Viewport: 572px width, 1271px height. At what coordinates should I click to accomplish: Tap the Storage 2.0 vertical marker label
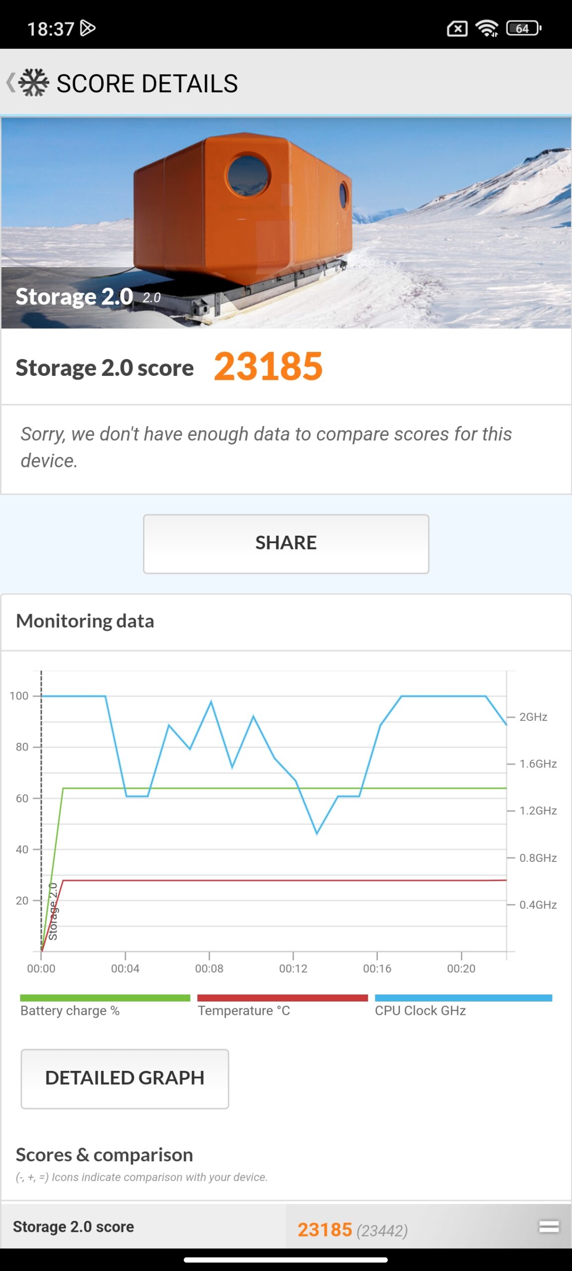coord(53,912)
